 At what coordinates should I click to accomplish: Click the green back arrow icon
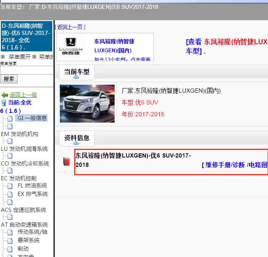pyautogui.click(x=5, y=95)
